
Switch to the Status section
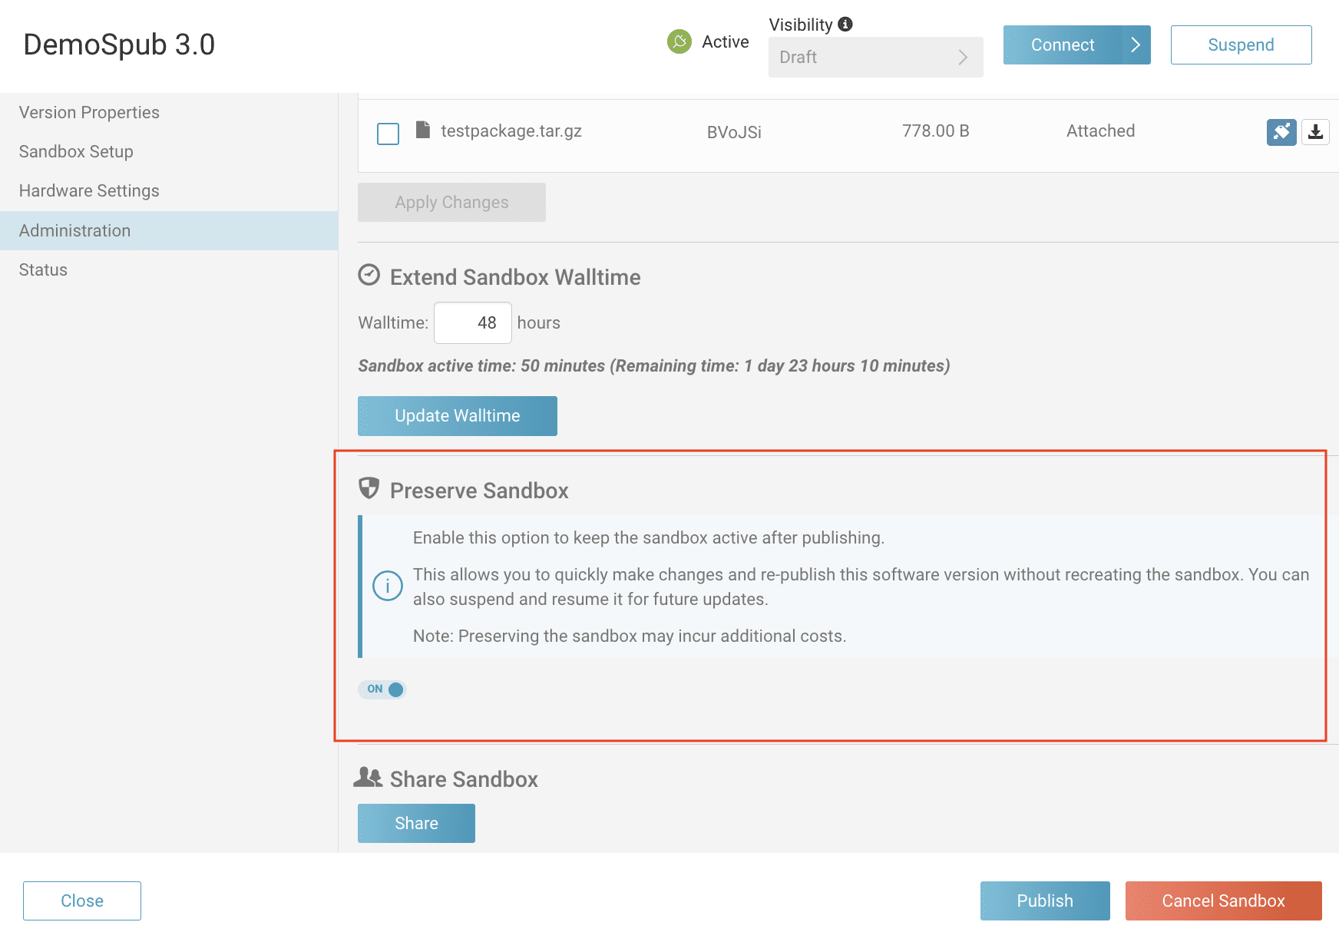point(42,269)
